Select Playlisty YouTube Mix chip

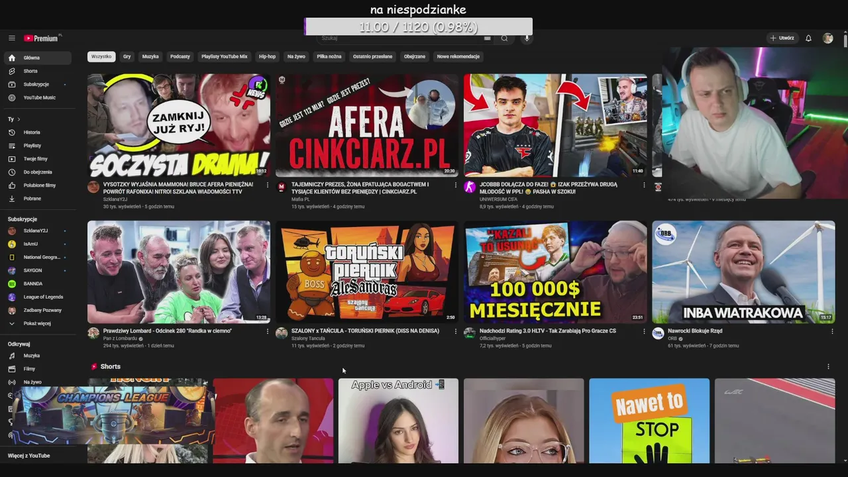[225, 56]
